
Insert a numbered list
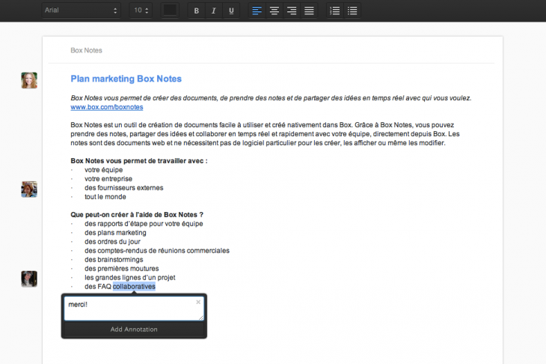tap(335, 10)
